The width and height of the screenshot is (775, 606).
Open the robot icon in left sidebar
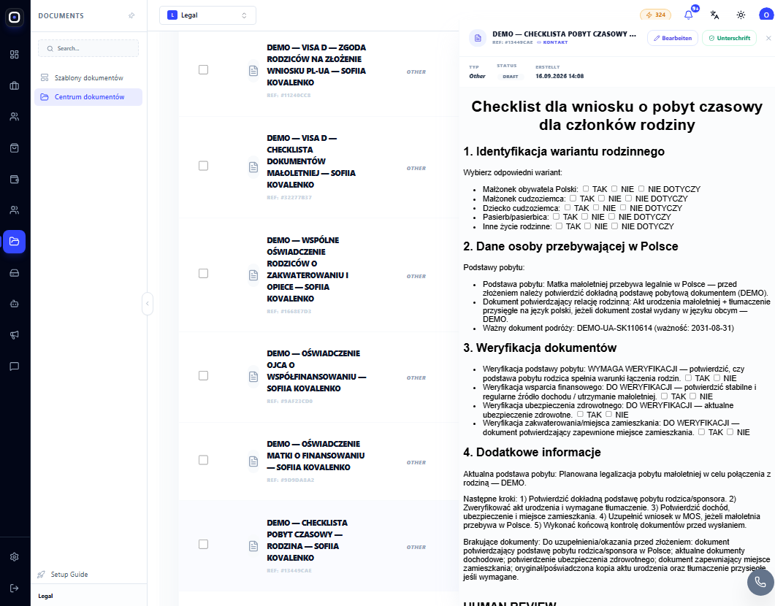click(15, 304)
